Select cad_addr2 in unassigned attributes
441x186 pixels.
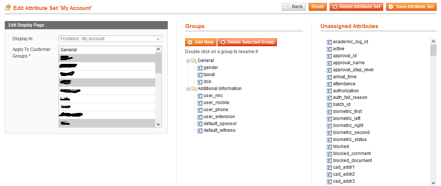pos(344,174)
